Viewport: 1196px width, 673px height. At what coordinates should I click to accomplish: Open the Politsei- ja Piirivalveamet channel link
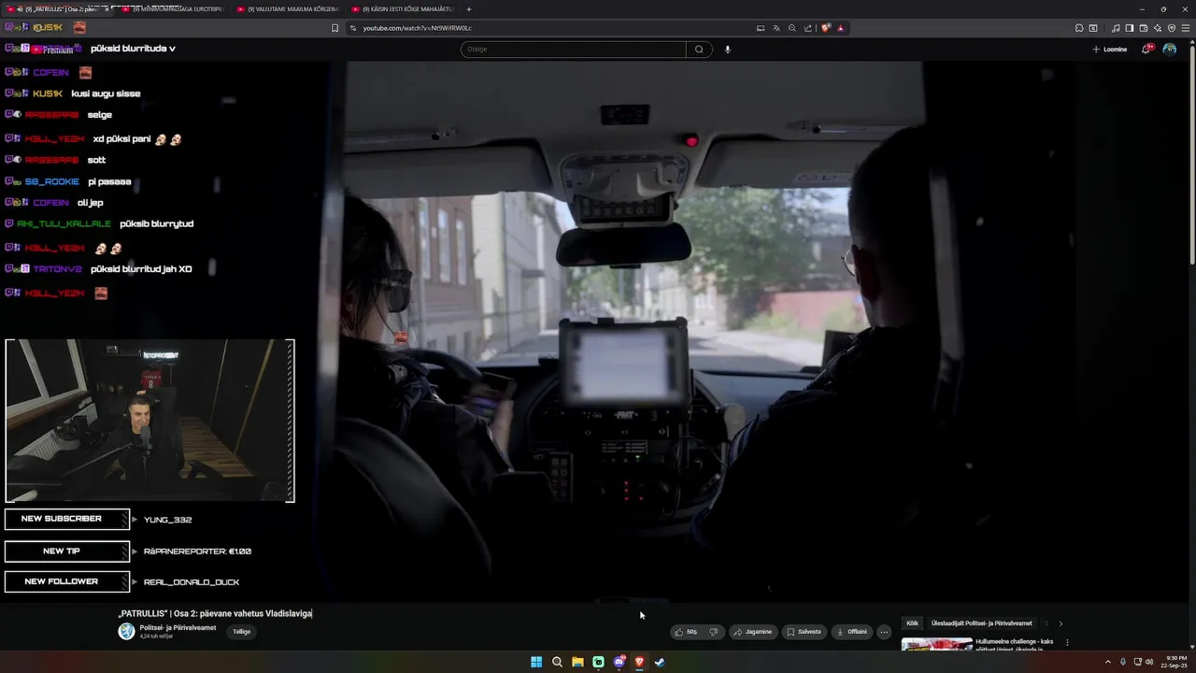[x=178, y=628]
